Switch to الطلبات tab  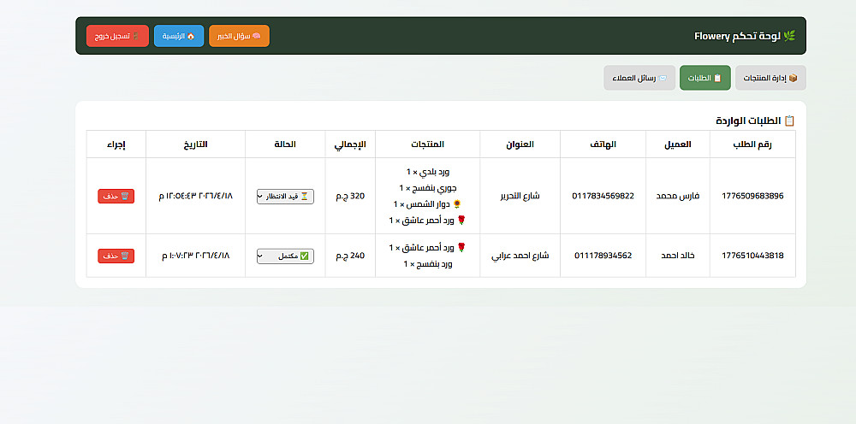(704, 78)
